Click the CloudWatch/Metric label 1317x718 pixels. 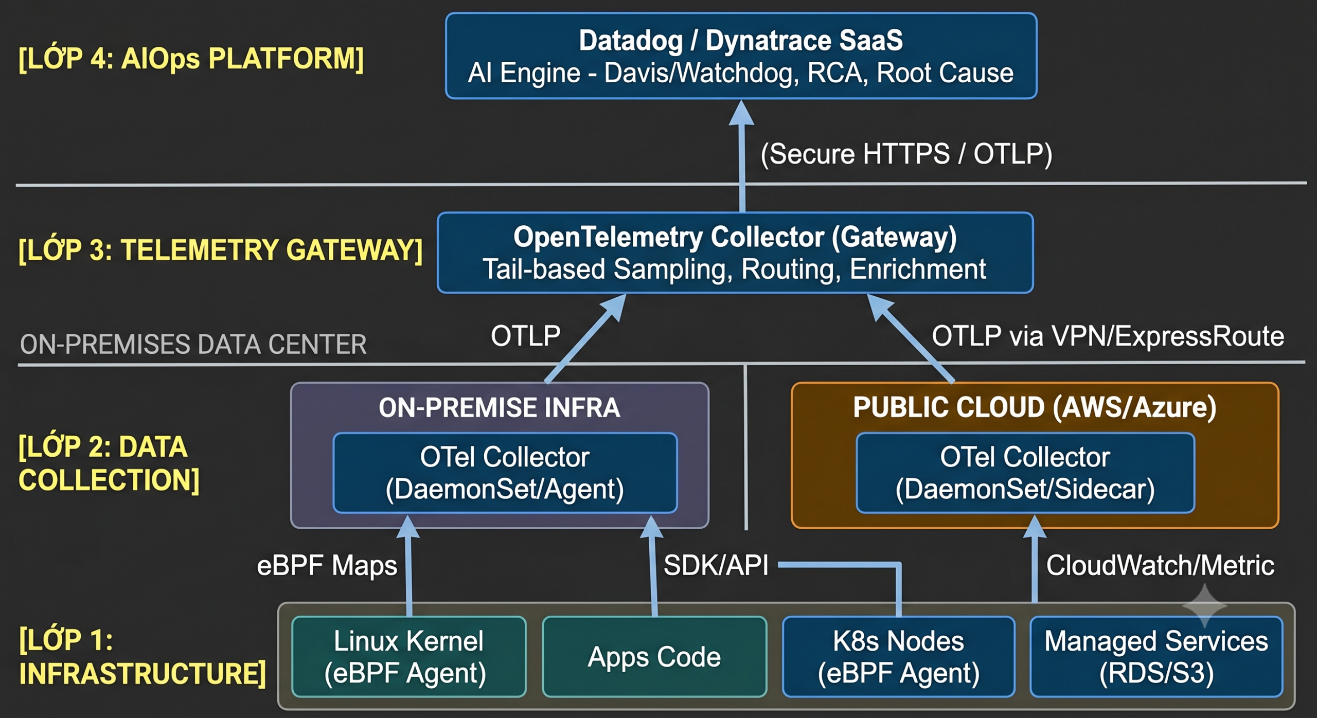[1160, 565]
